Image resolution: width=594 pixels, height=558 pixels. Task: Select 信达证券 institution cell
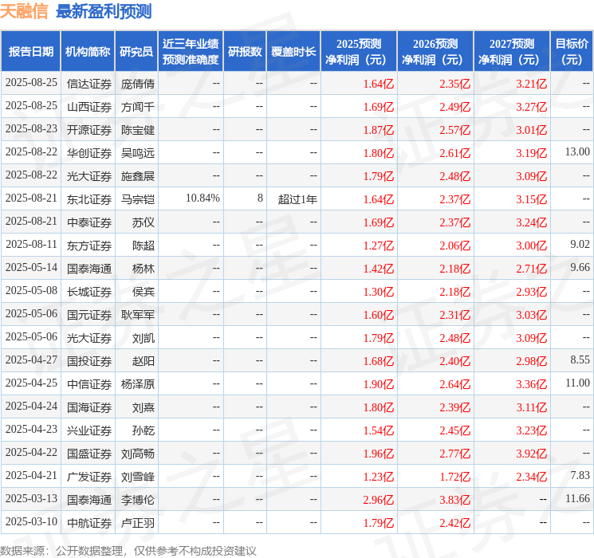point(89,84)
